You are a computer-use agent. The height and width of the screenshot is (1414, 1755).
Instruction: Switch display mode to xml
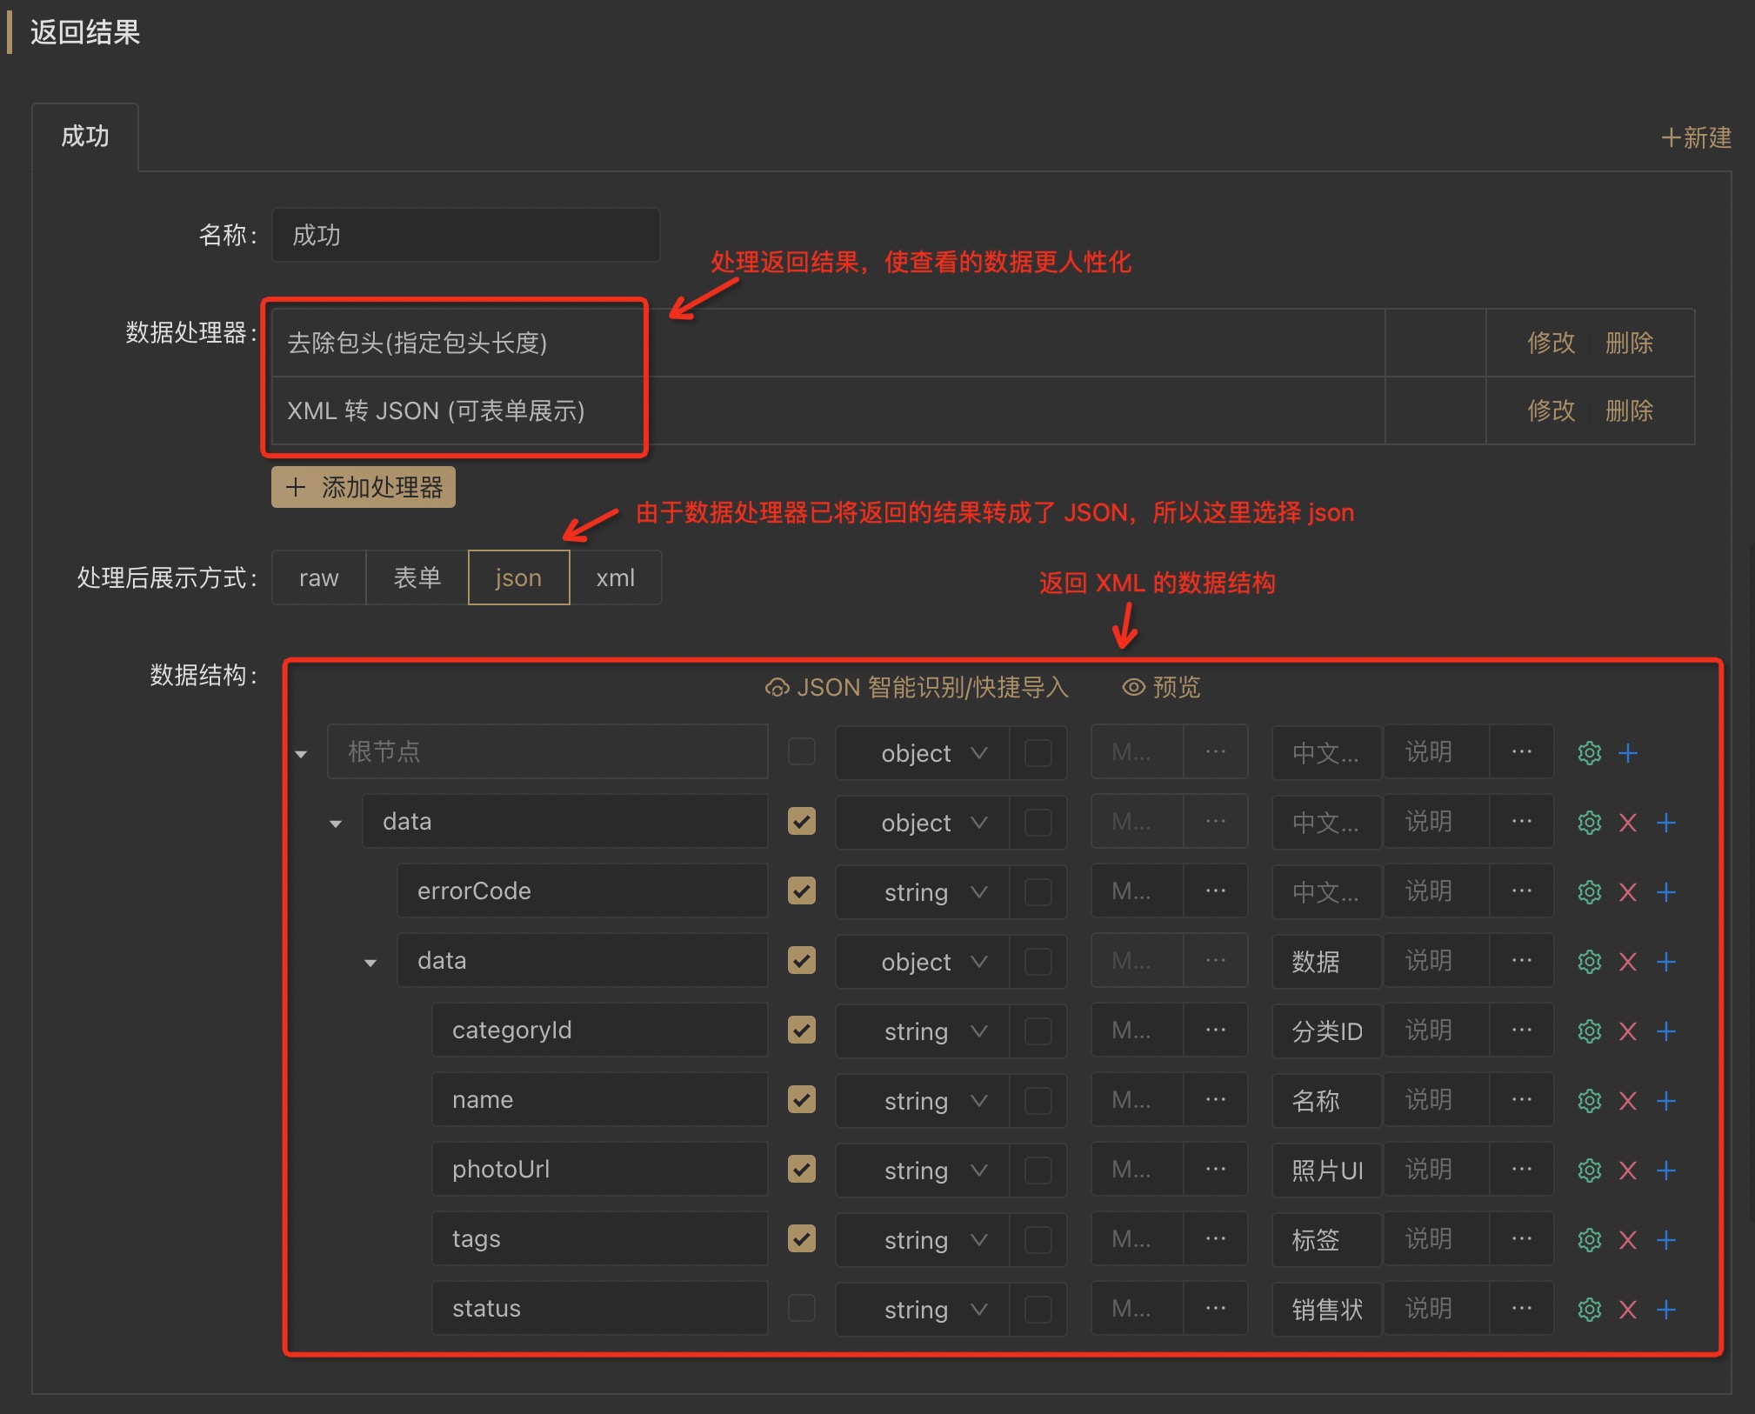(615, 577)
